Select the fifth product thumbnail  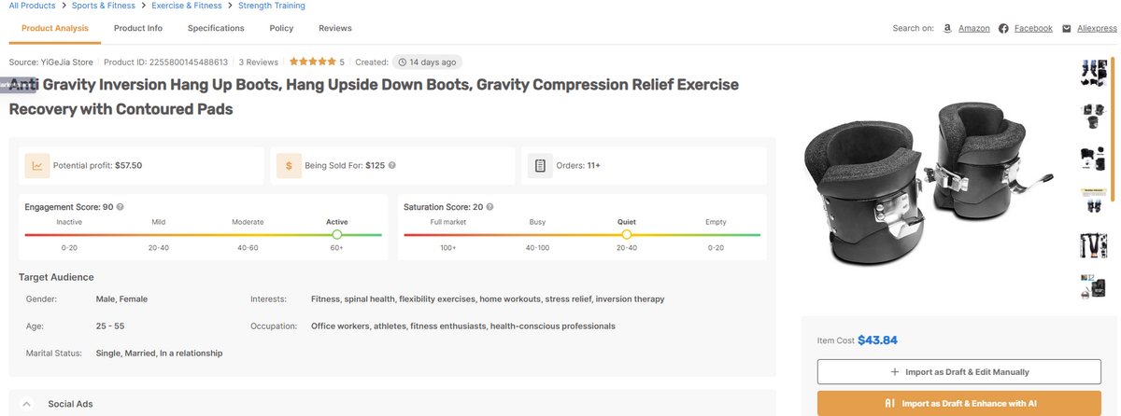(1093, 244)
